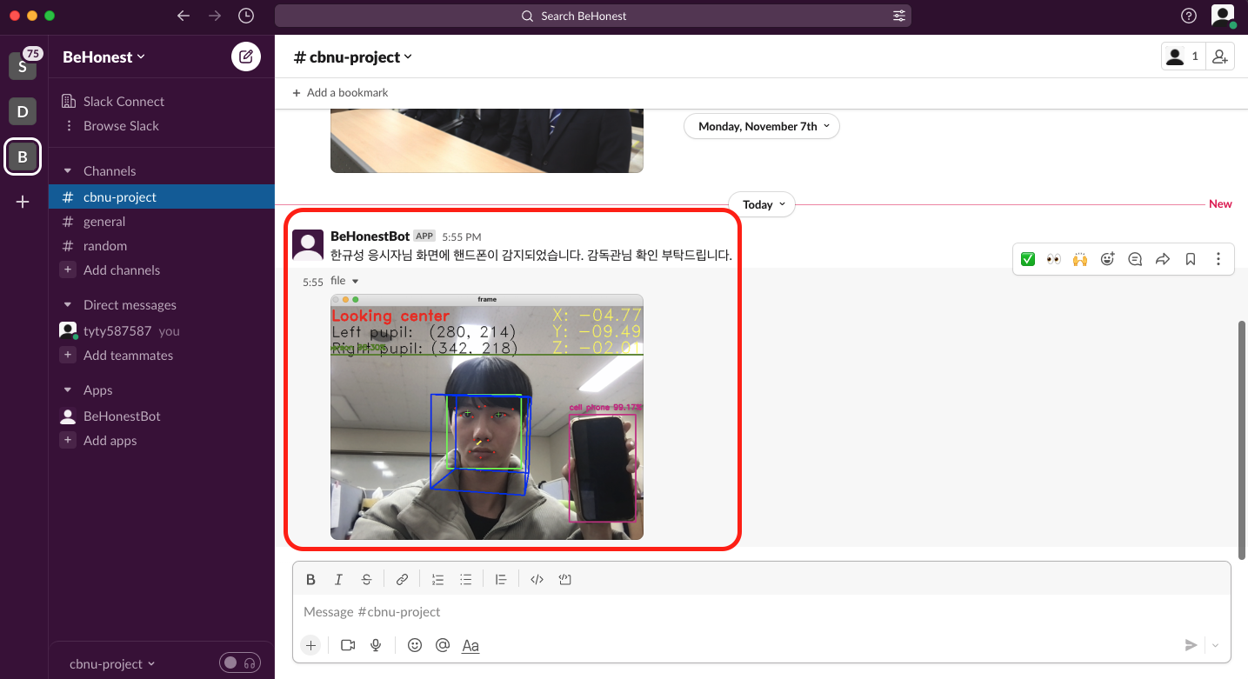Toggle the Aa formatting bar visibility
This screenshot has height=679, width=1248.
(471, 645)
